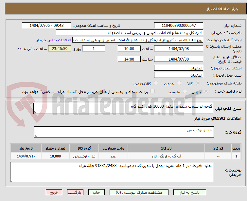The image size is (247, 201).
Task: Open 'مشاهده مدارک پیوستی (0)' attachments
Action: [x=139, y=192]
